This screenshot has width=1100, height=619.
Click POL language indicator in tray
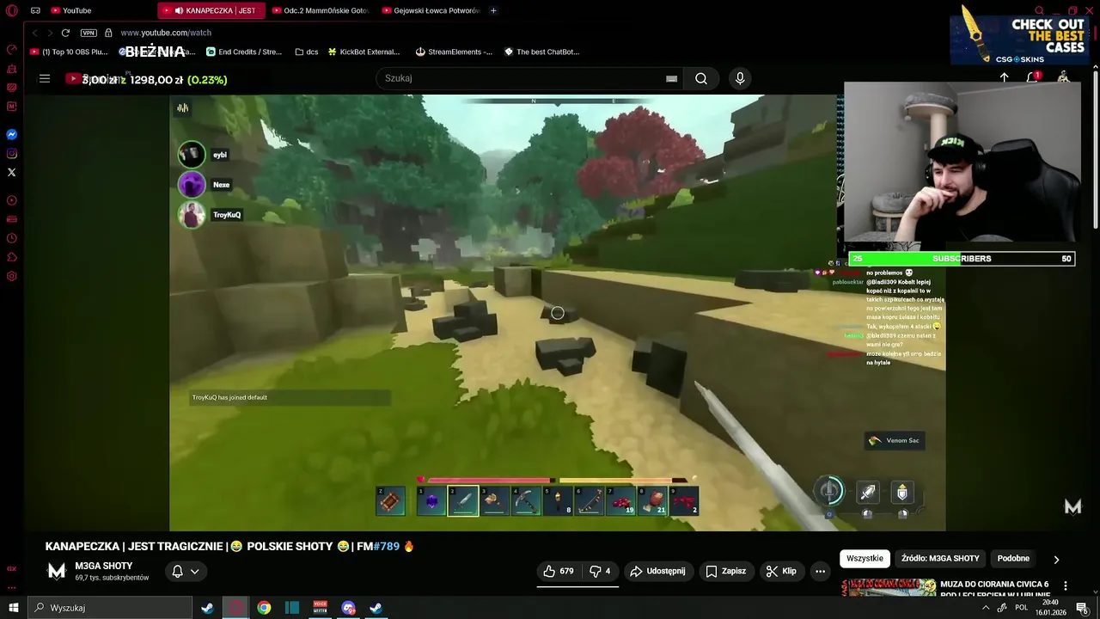[1021, 607]
